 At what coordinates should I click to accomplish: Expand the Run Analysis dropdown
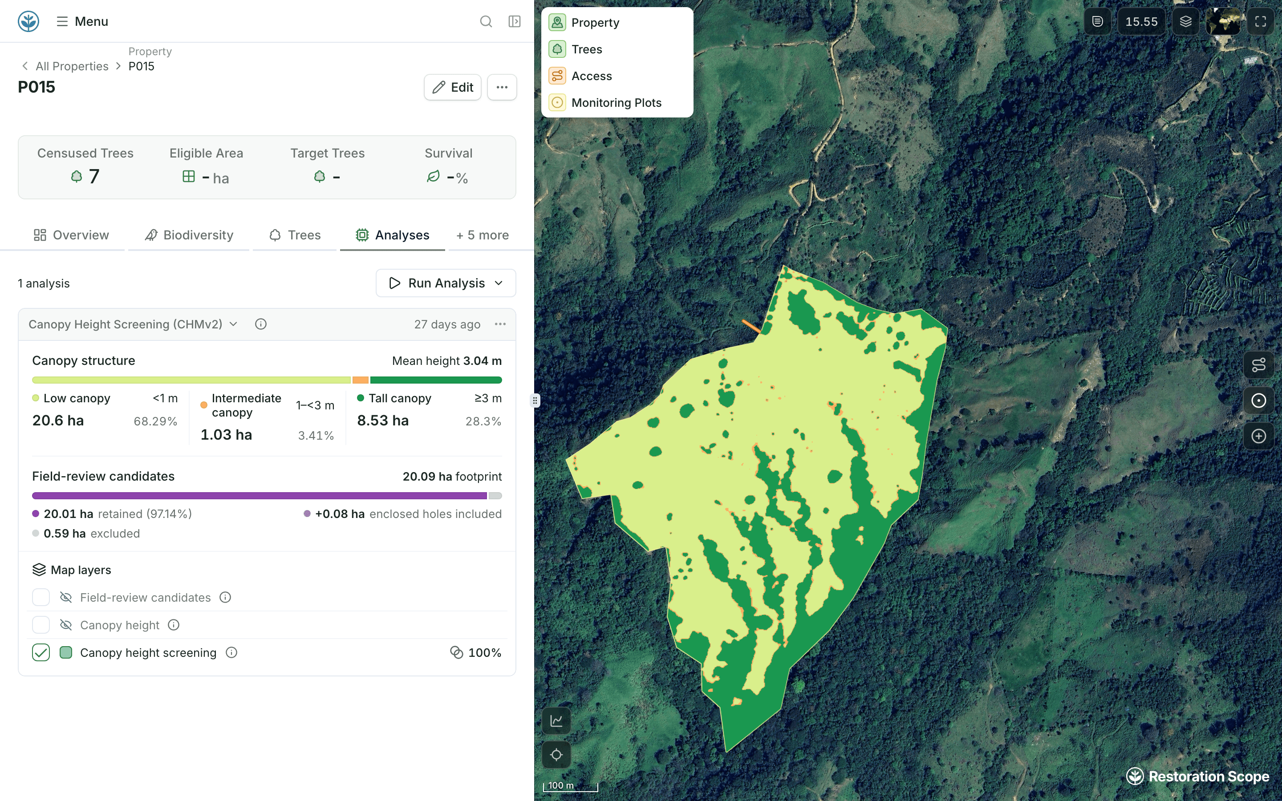point(446,283)
